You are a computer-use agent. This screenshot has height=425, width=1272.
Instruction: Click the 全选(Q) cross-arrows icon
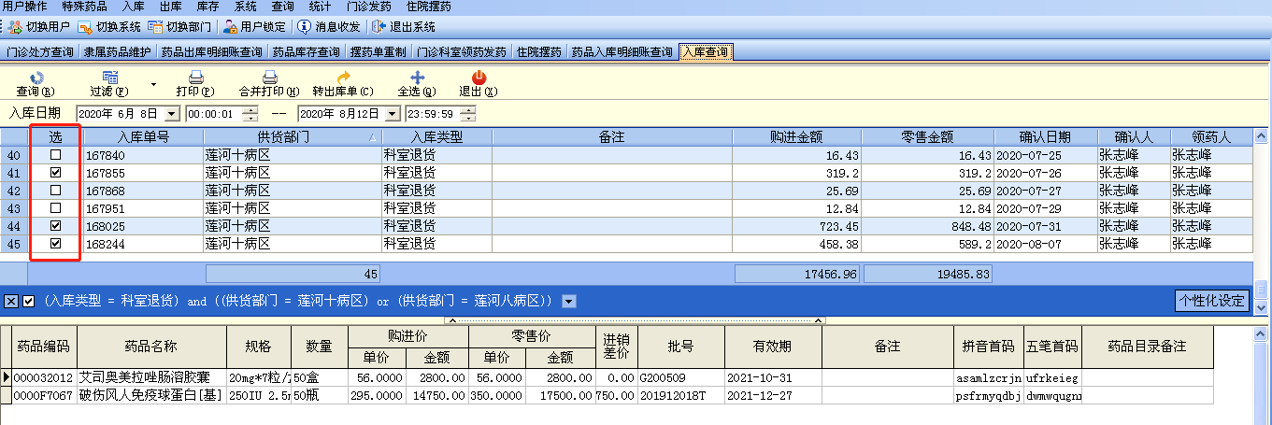[x=418, y=78]
